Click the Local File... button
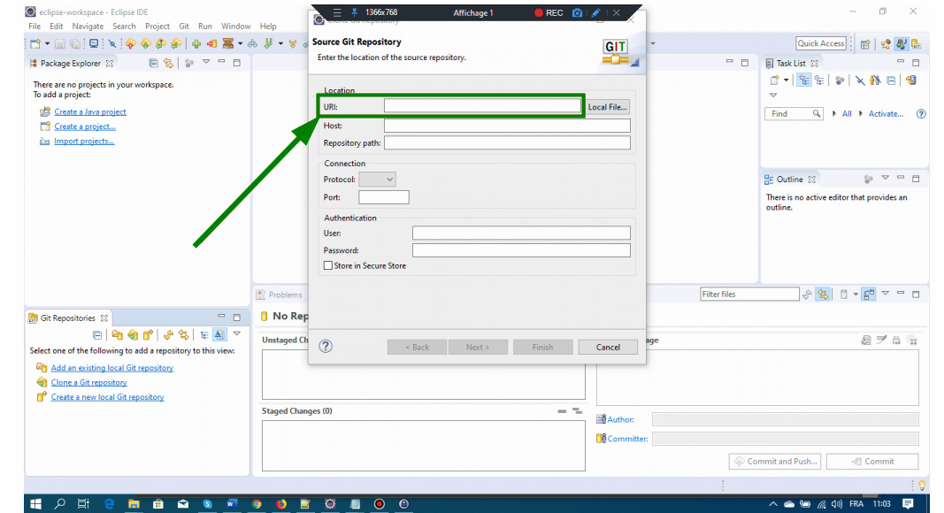This screenshot has width=944, height=513. pyautogui.click(x=607, y=107)
